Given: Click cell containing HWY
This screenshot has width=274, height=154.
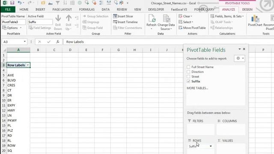Looking at the screenshot, I should point(18,110).
